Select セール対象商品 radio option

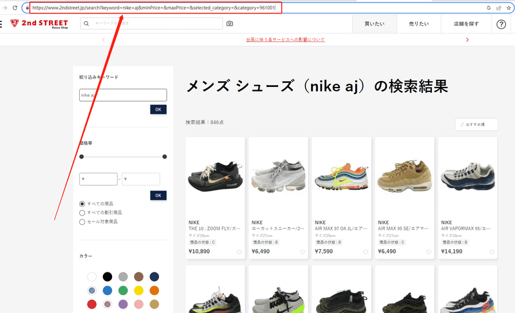point(82,222)
